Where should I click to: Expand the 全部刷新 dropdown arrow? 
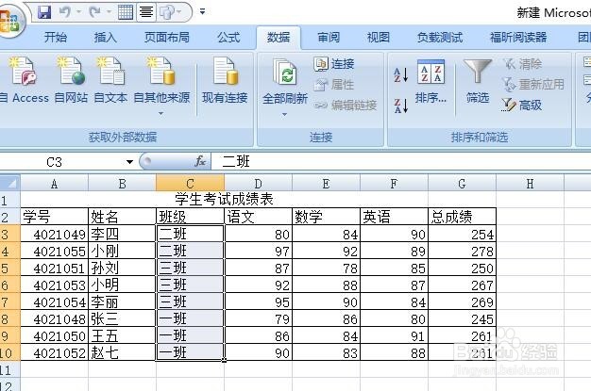coord(284,114)
